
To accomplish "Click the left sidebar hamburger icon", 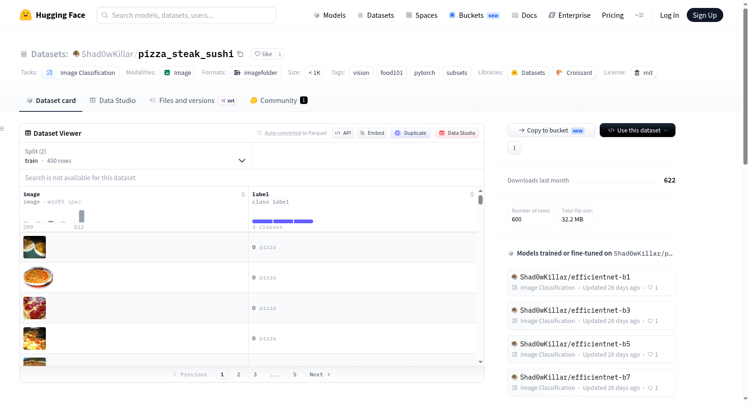I will point(2,129).
